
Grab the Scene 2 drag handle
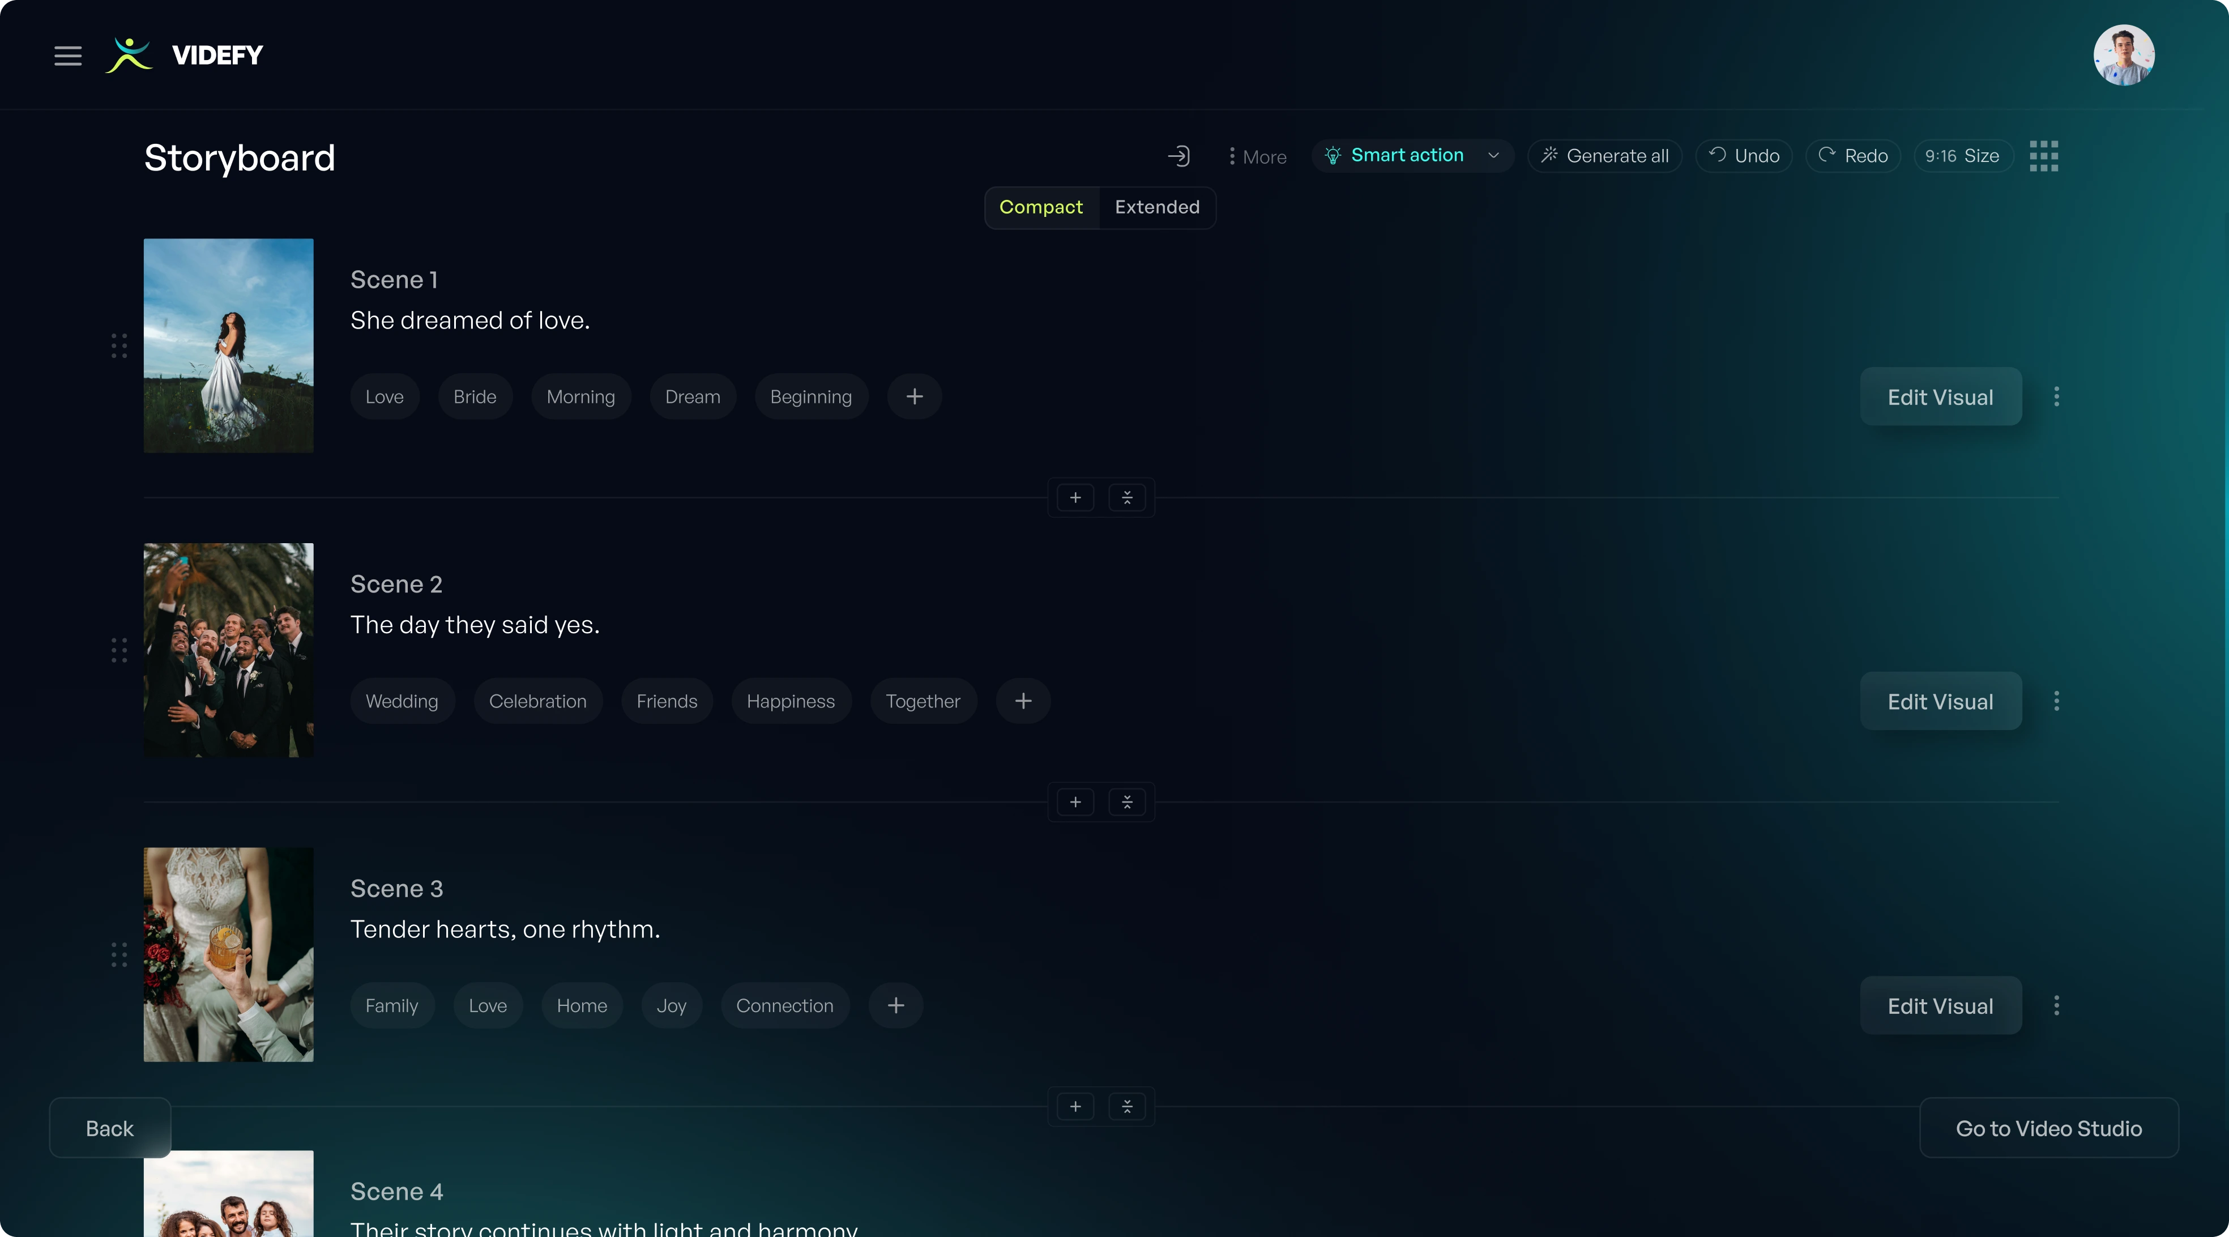pyautogui.click(x=119, y=650)
